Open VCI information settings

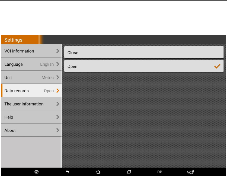tap(31, 51)
